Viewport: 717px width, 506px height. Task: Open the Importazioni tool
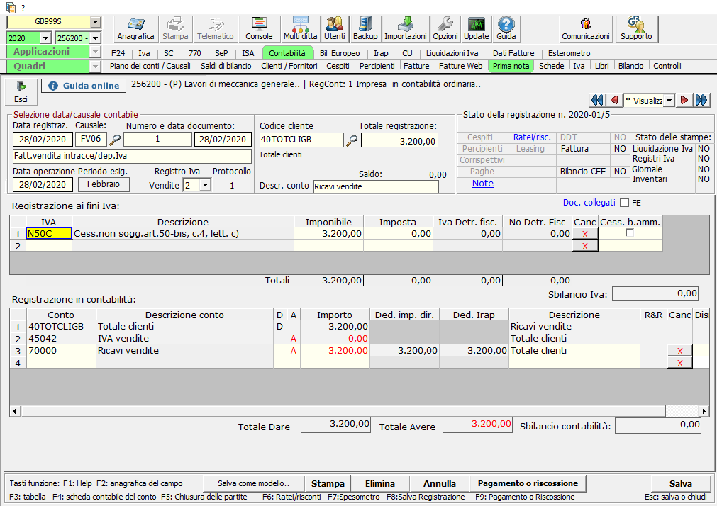click(x=406, y=29)
